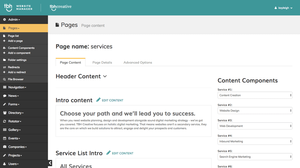This screenshot has height=168, width=300.
Task: Click the News speech bubble icon
Action: tap(4, 96)
